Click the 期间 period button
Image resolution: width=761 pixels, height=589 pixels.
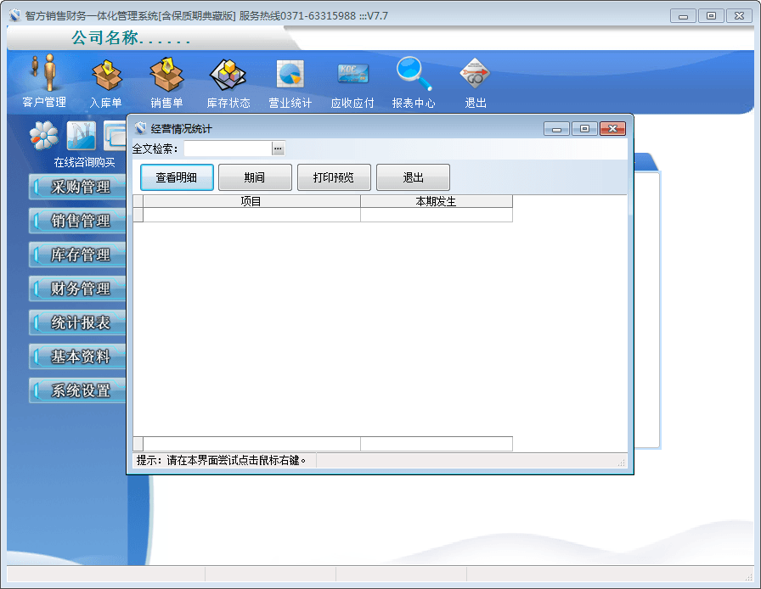pos(255,177)
